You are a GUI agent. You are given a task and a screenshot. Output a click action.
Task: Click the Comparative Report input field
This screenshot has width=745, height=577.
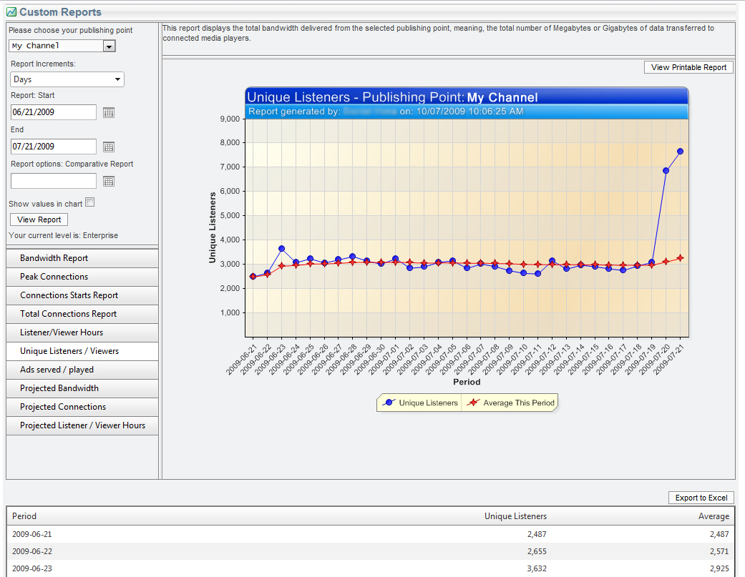(53, 181)
